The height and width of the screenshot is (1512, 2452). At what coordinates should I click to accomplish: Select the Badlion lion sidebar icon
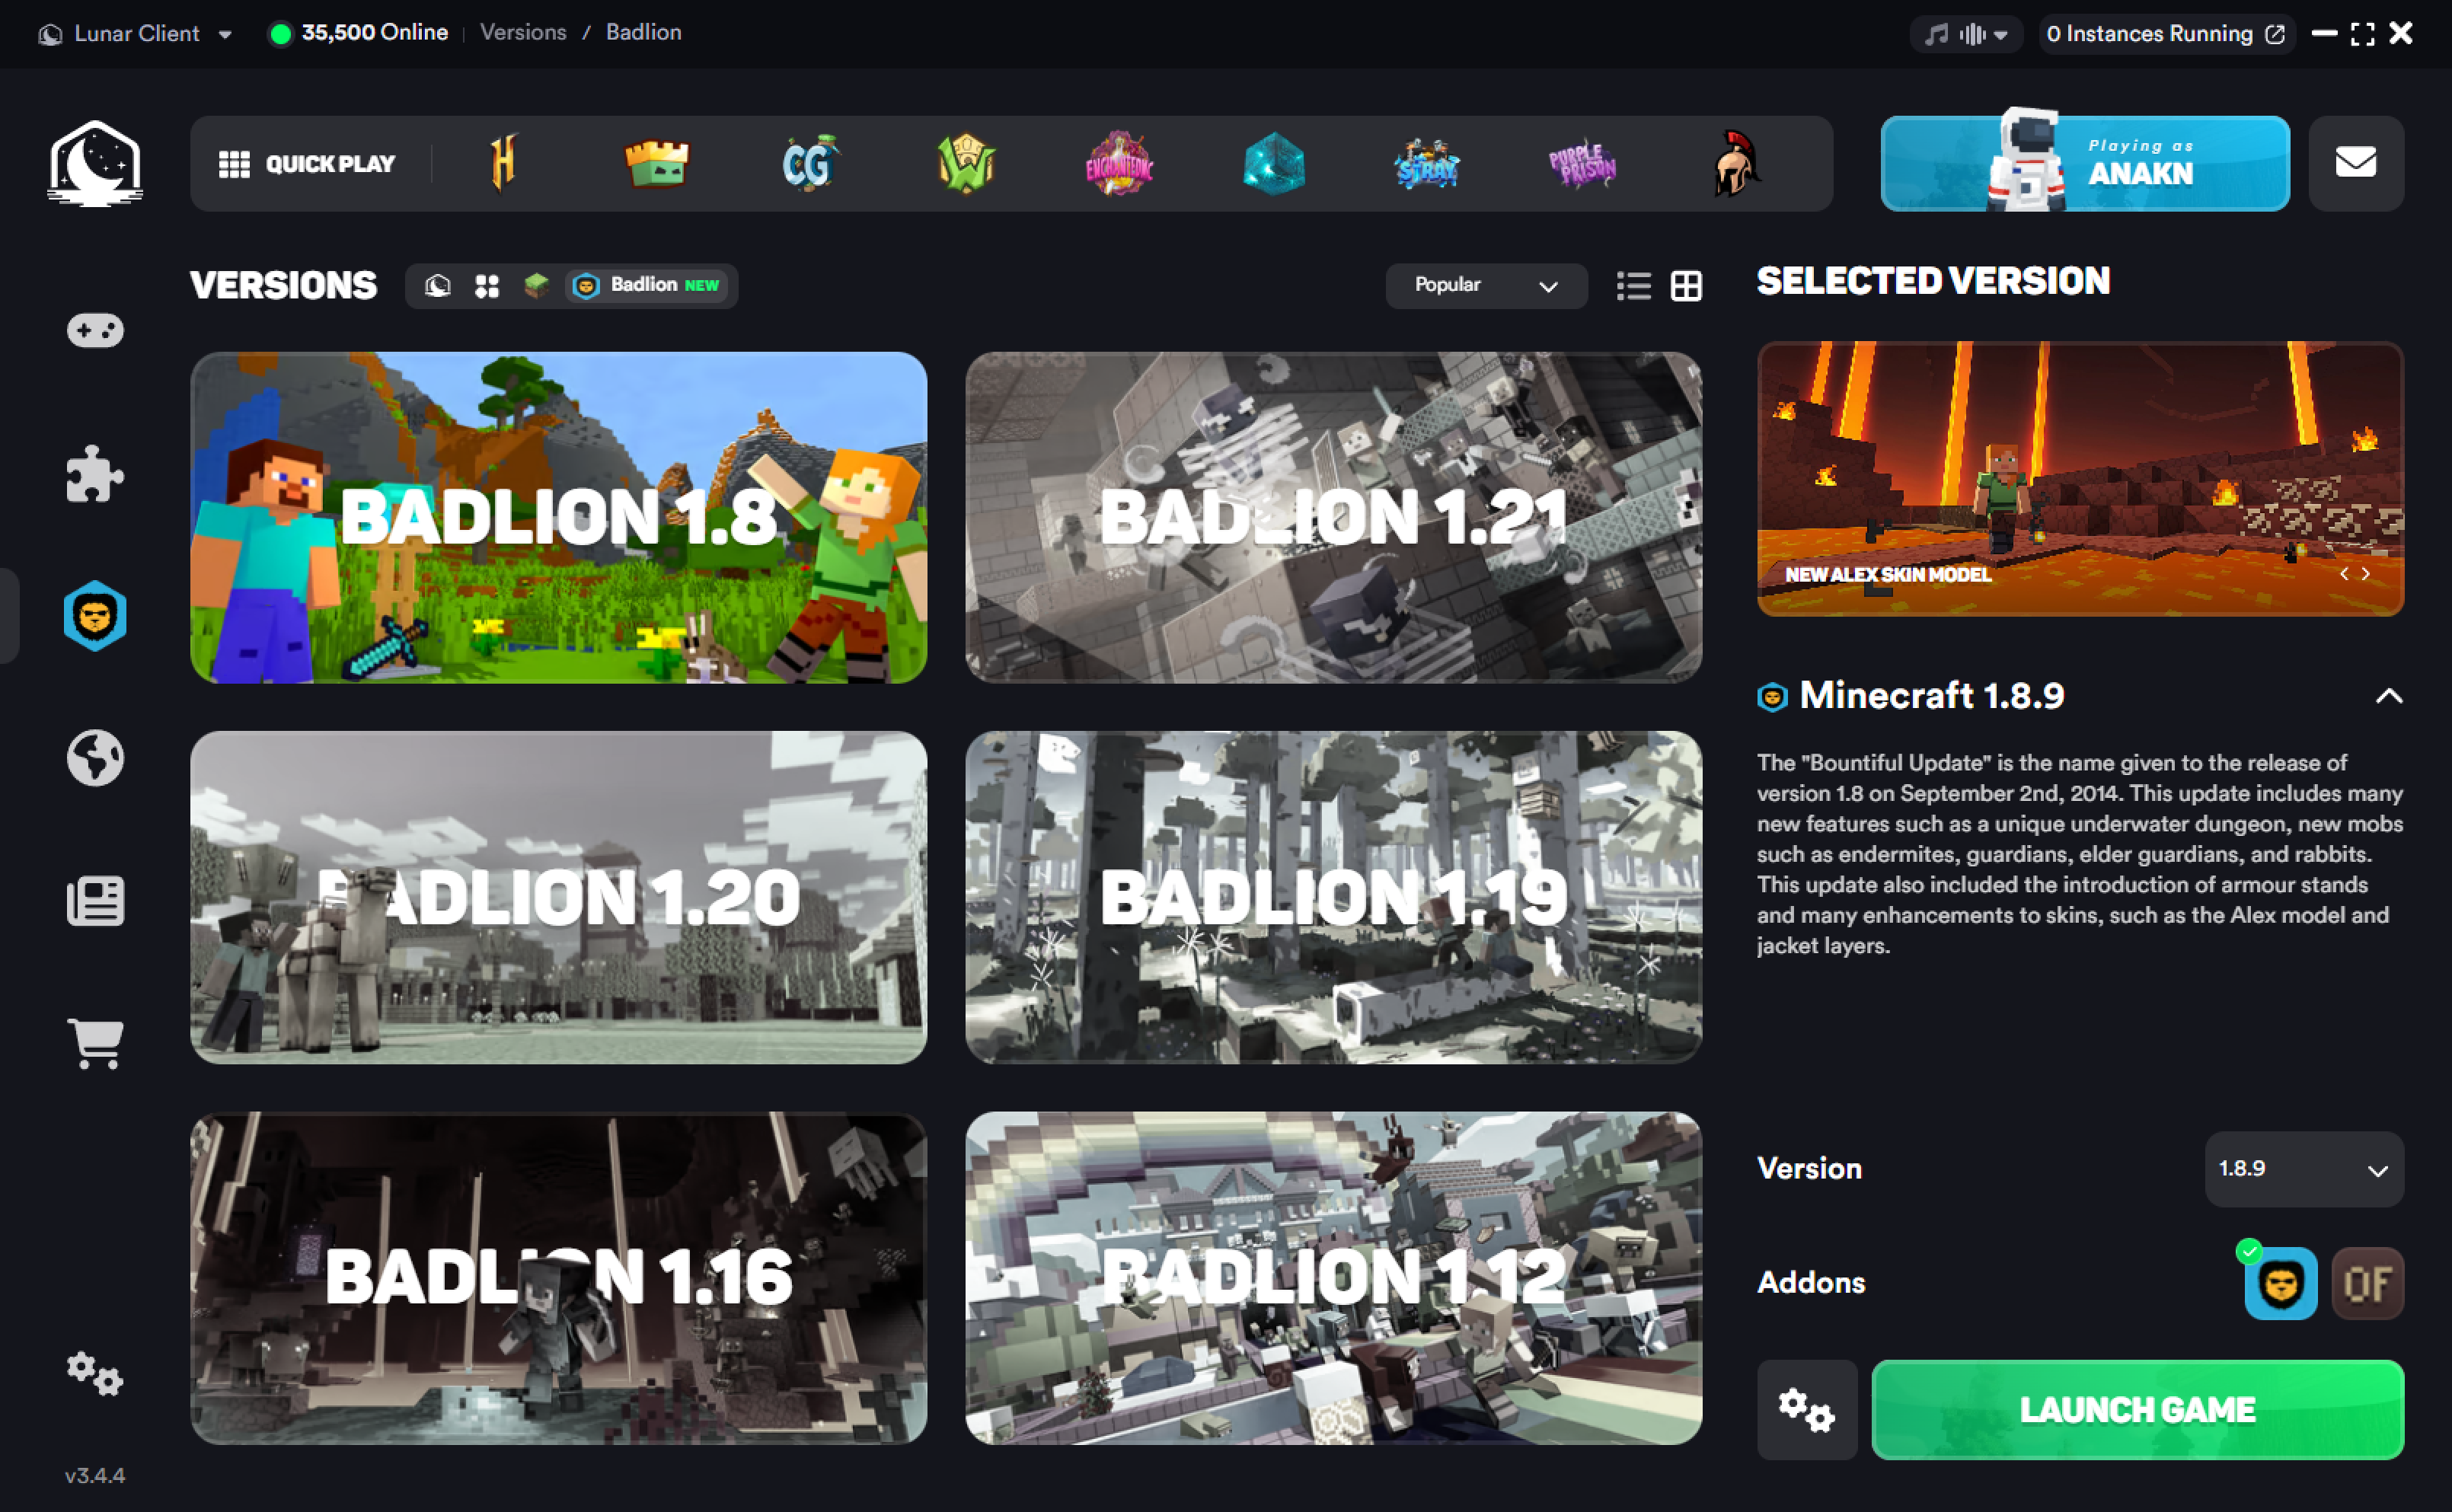click(x=95, y=615)
